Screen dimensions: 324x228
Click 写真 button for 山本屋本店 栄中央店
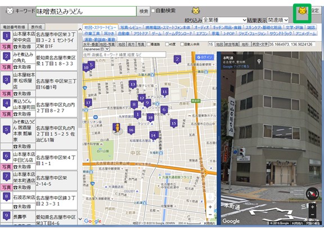click(x=6, y=47)
